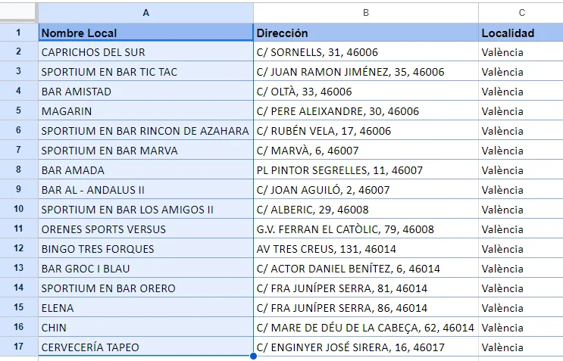
Task: Click cell 'SPORTIUM EN BAR RINCON DE AZAHARA'
Action: point(145,131)
